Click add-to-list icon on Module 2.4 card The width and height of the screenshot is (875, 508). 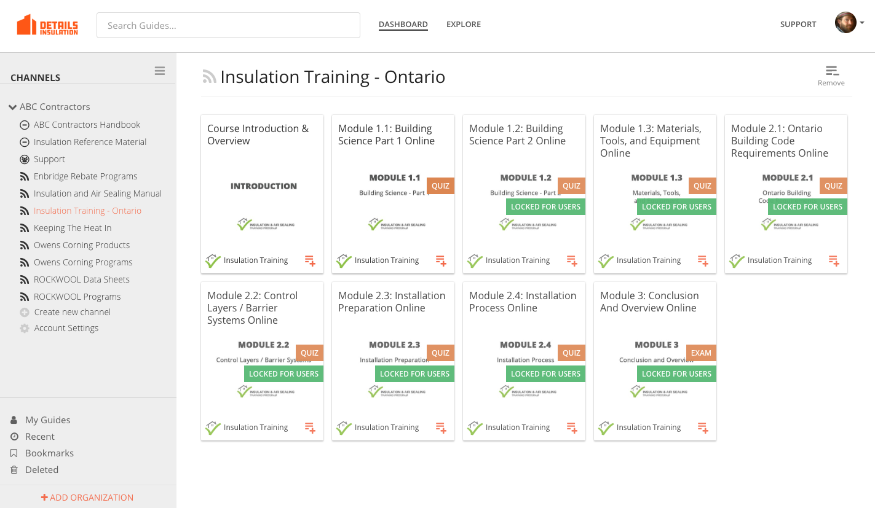[572, 428]
